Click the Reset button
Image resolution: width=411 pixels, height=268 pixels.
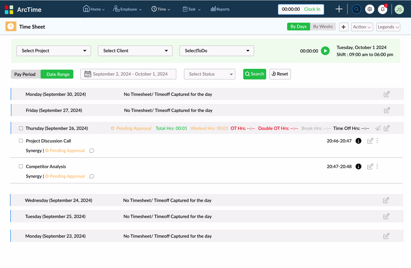point(280,74)
